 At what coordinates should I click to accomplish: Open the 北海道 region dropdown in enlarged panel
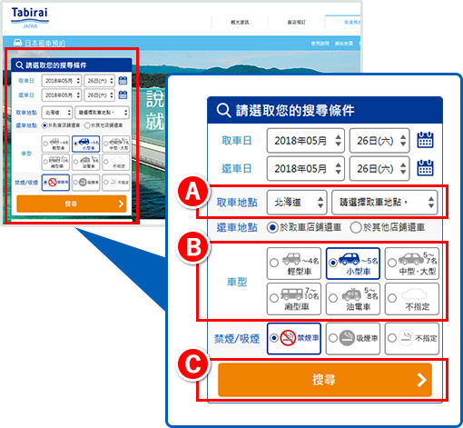pos(297,203)
